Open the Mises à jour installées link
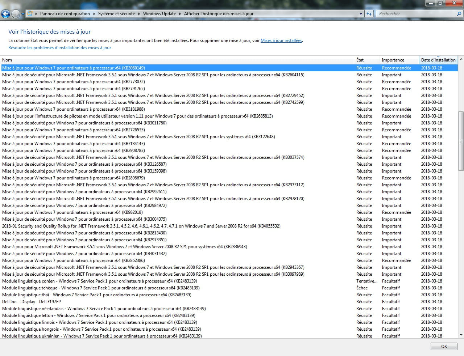 281,41
